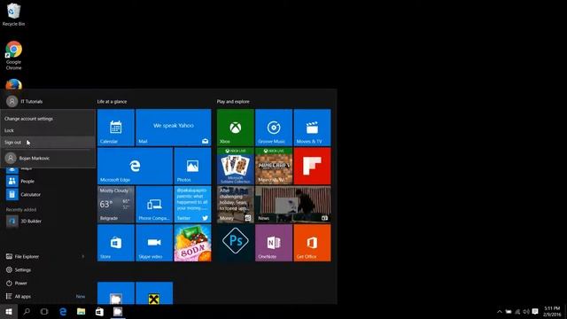Image resolution: width=567 pixels, height=319 pixels.
Task: Open People app from list
Action: pos(20,181)
